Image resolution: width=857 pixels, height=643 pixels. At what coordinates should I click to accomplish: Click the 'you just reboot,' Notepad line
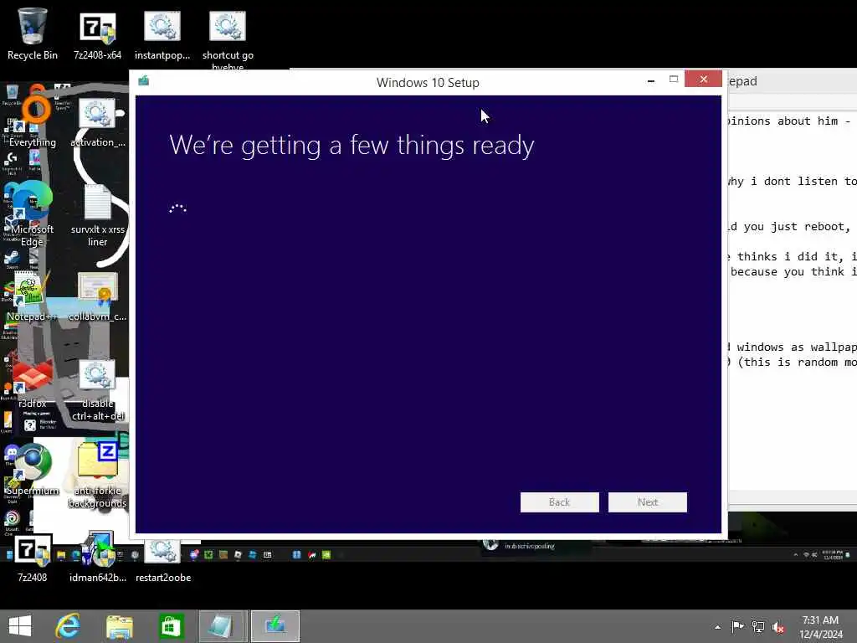coord(790,226)
